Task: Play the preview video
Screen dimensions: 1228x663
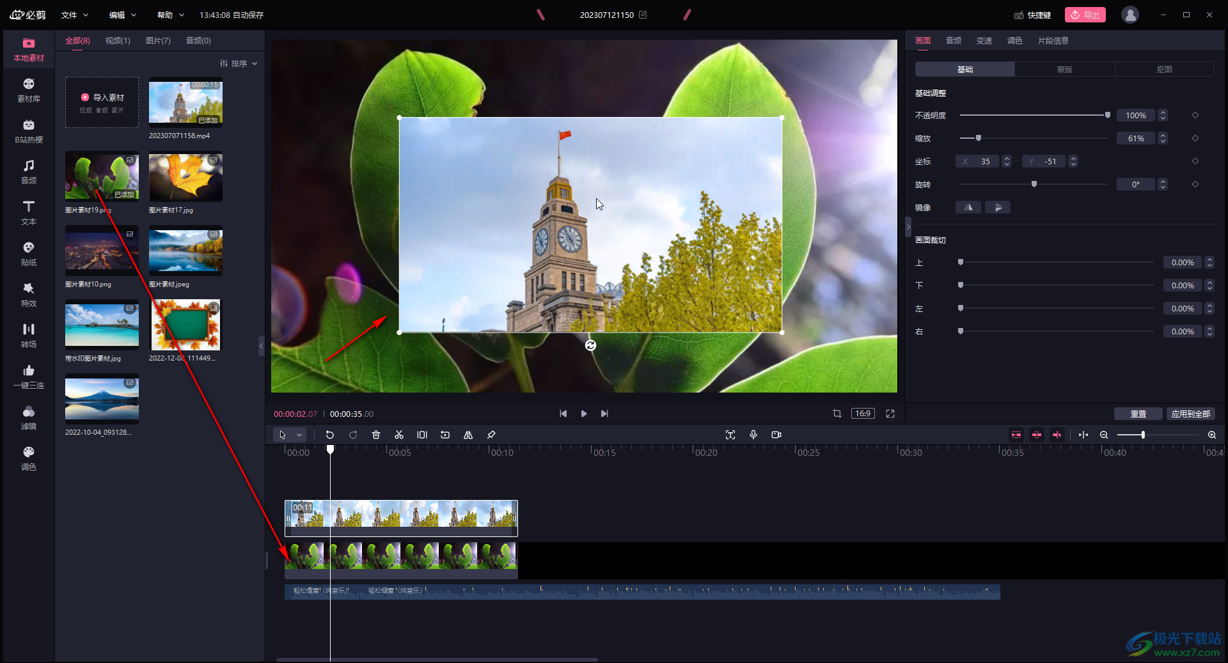Action: click(584, 414)
